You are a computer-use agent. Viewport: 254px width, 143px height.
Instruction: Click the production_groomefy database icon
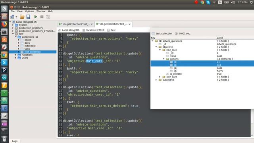16,28
